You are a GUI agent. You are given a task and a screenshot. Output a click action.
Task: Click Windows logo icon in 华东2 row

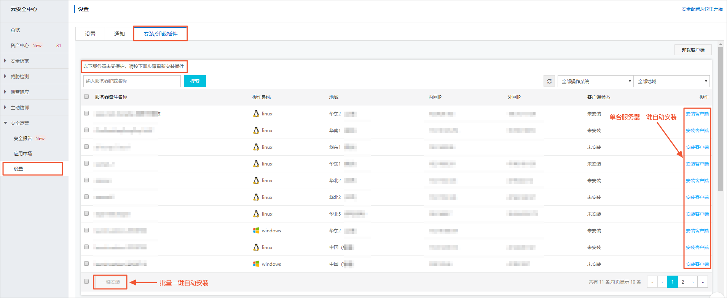click(x=256, y=230)
